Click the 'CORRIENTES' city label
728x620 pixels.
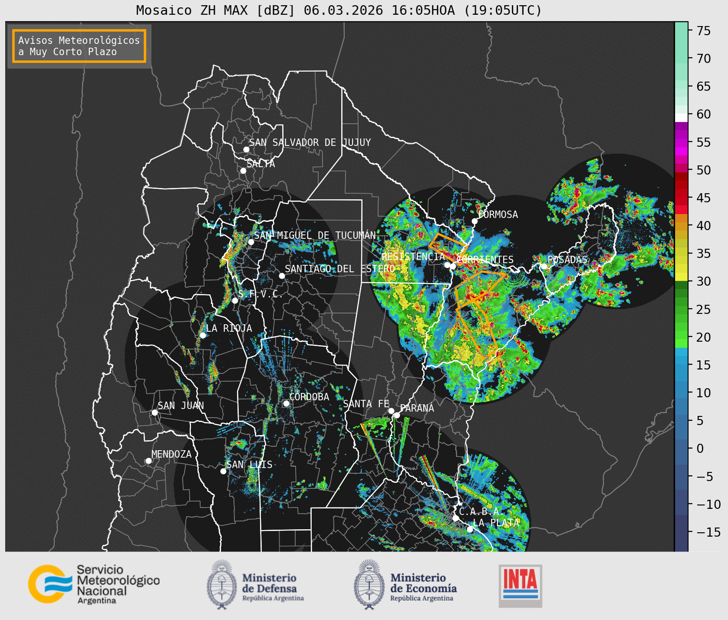click(x=485, y=260)
